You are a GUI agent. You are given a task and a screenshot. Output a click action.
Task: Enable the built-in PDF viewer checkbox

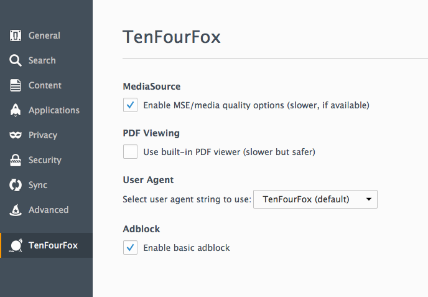coord(130,152)
